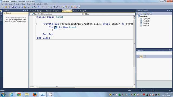The height and width of the screenshot is (97, 173).
Task: Switch to Form1.vb [Design] tab
Action: coord(79,11)
